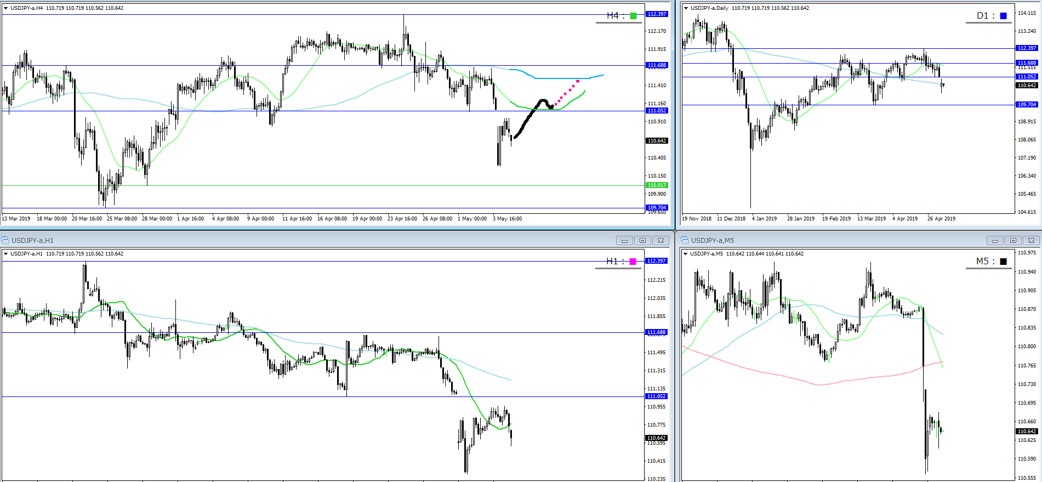Open the H1 chart dropdown triangle
The width and height of the screenshot is (1042, 482).
tap(5, 254)
